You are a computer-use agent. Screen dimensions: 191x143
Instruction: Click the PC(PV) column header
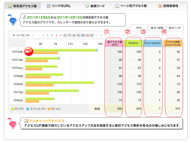(x=133, y=43)
